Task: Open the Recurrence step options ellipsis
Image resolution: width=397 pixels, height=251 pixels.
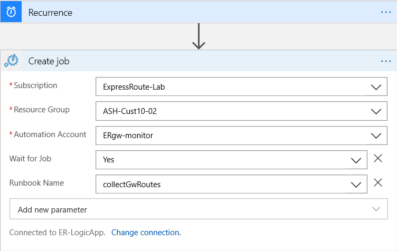Action: pyautogui.click(x=386, y=12)
